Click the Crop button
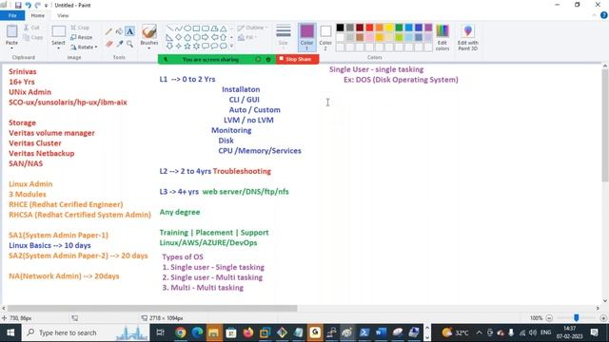609x342 pixels. (x=80, y=28)
